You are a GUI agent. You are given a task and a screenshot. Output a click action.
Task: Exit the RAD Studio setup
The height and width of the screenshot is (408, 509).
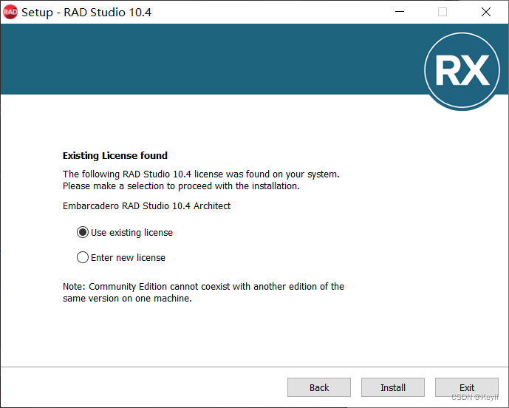(466, 387)
